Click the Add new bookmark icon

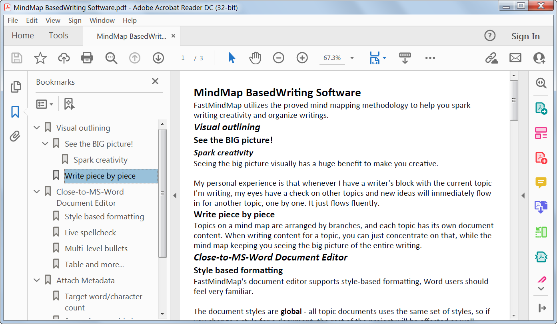[70, 104]
